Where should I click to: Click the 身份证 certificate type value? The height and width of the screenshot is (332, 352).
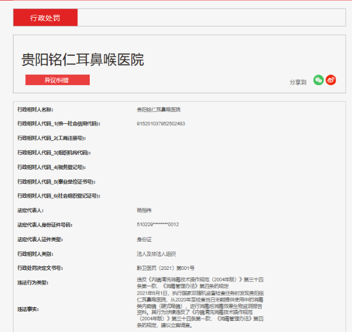144,239
